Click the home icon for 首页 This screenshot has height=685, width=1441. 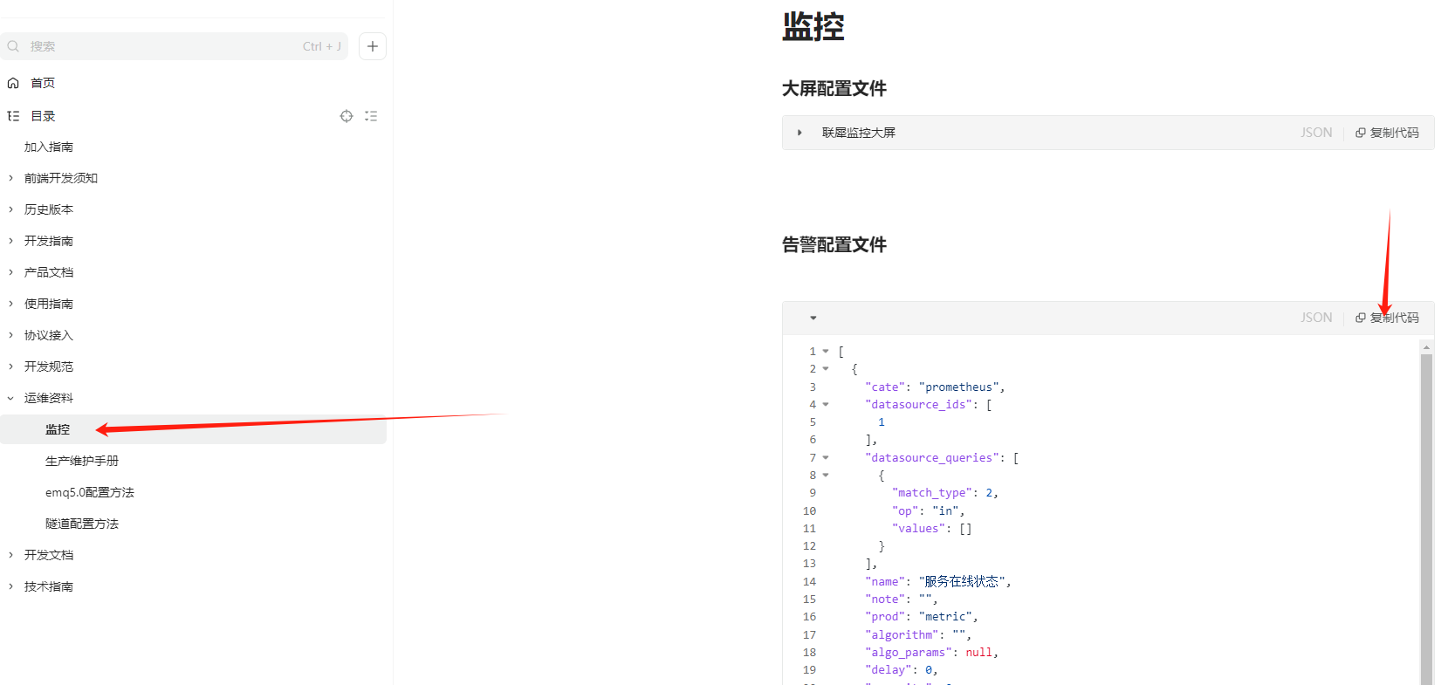(x=13, y=83)
